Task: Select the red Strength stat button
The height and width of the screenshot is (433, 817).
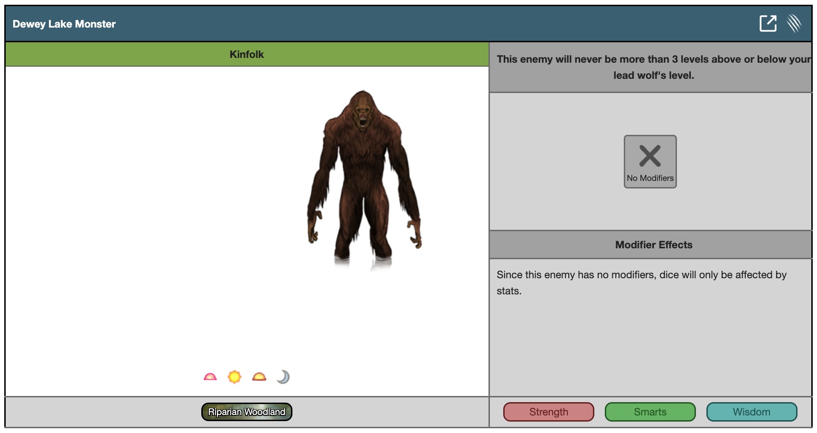Action: click(548, 412)
